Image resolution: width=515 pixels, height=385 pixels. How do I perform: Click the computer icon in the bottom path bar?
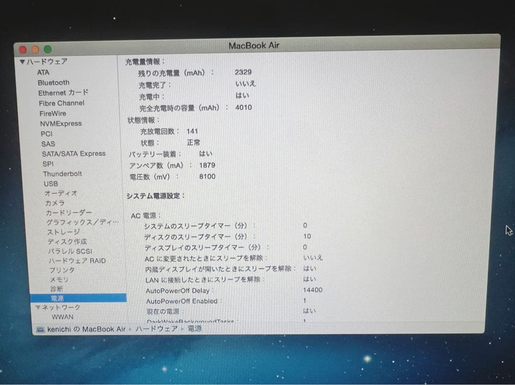click(41, 328)
